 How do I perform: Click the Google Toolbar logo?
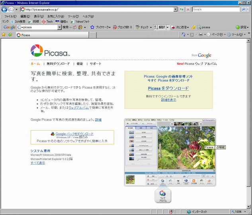click(10, 27)
